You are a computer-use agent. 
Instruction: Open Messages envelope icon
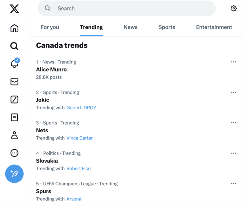click(x=14, y=82)
